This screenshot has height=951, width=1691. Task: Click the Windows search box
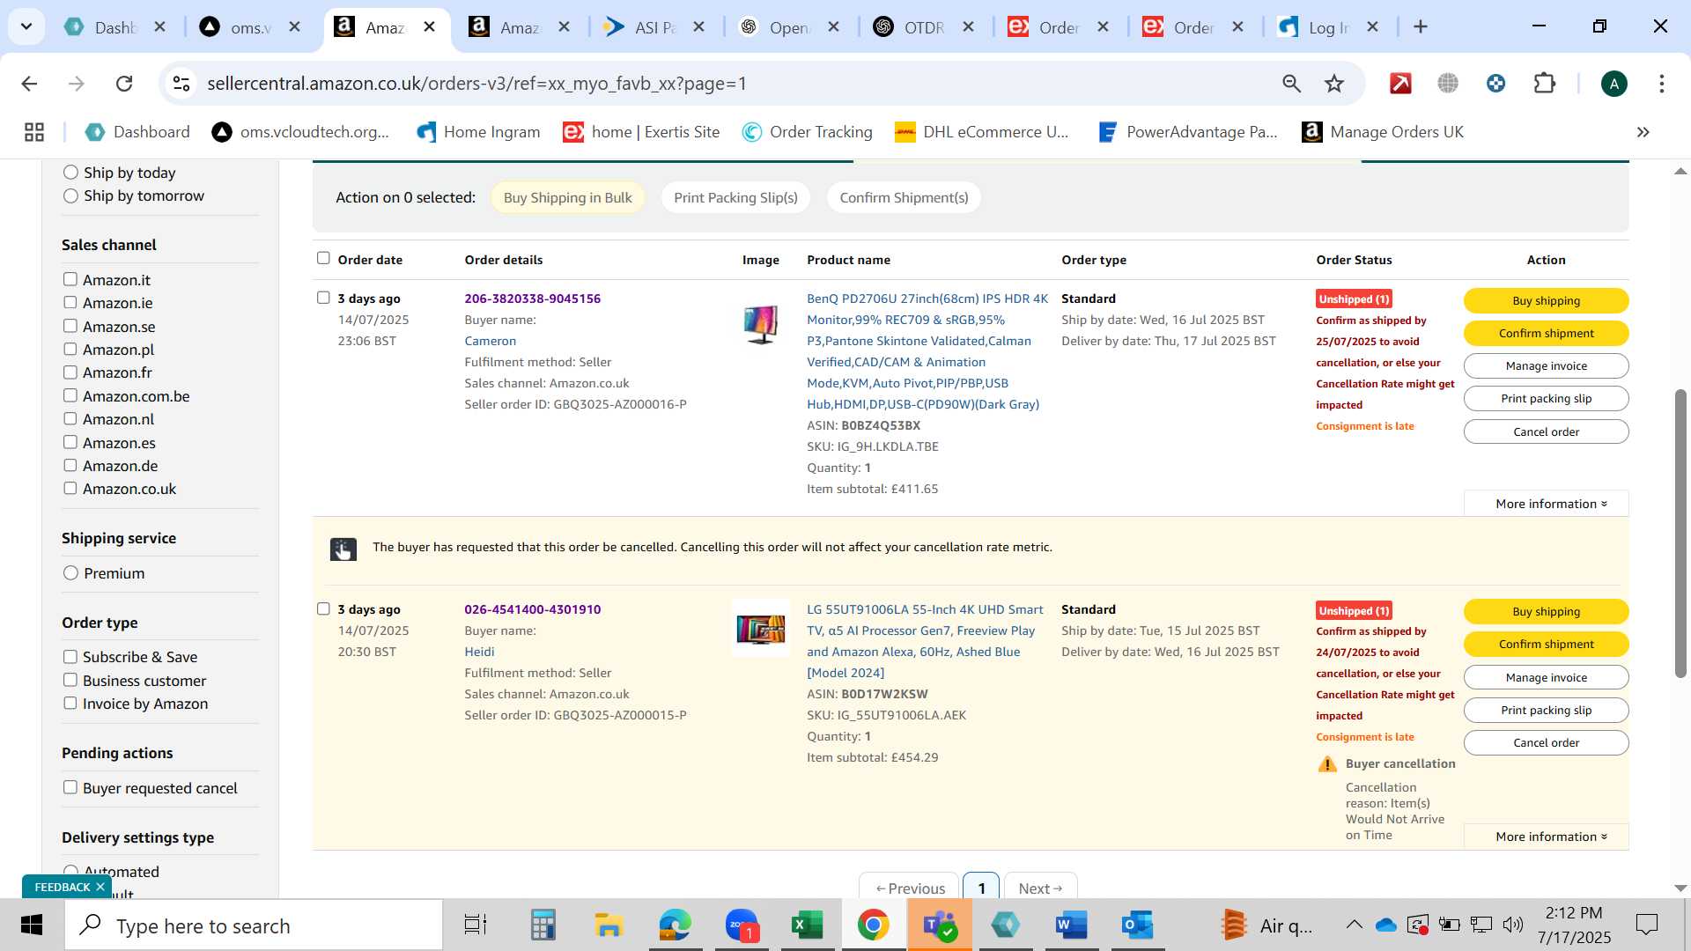[x=254, y=925]
